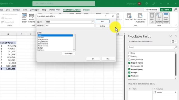Check the State/Province field checkbox
This screenshot has width=179, height=100.
point(129,59)
